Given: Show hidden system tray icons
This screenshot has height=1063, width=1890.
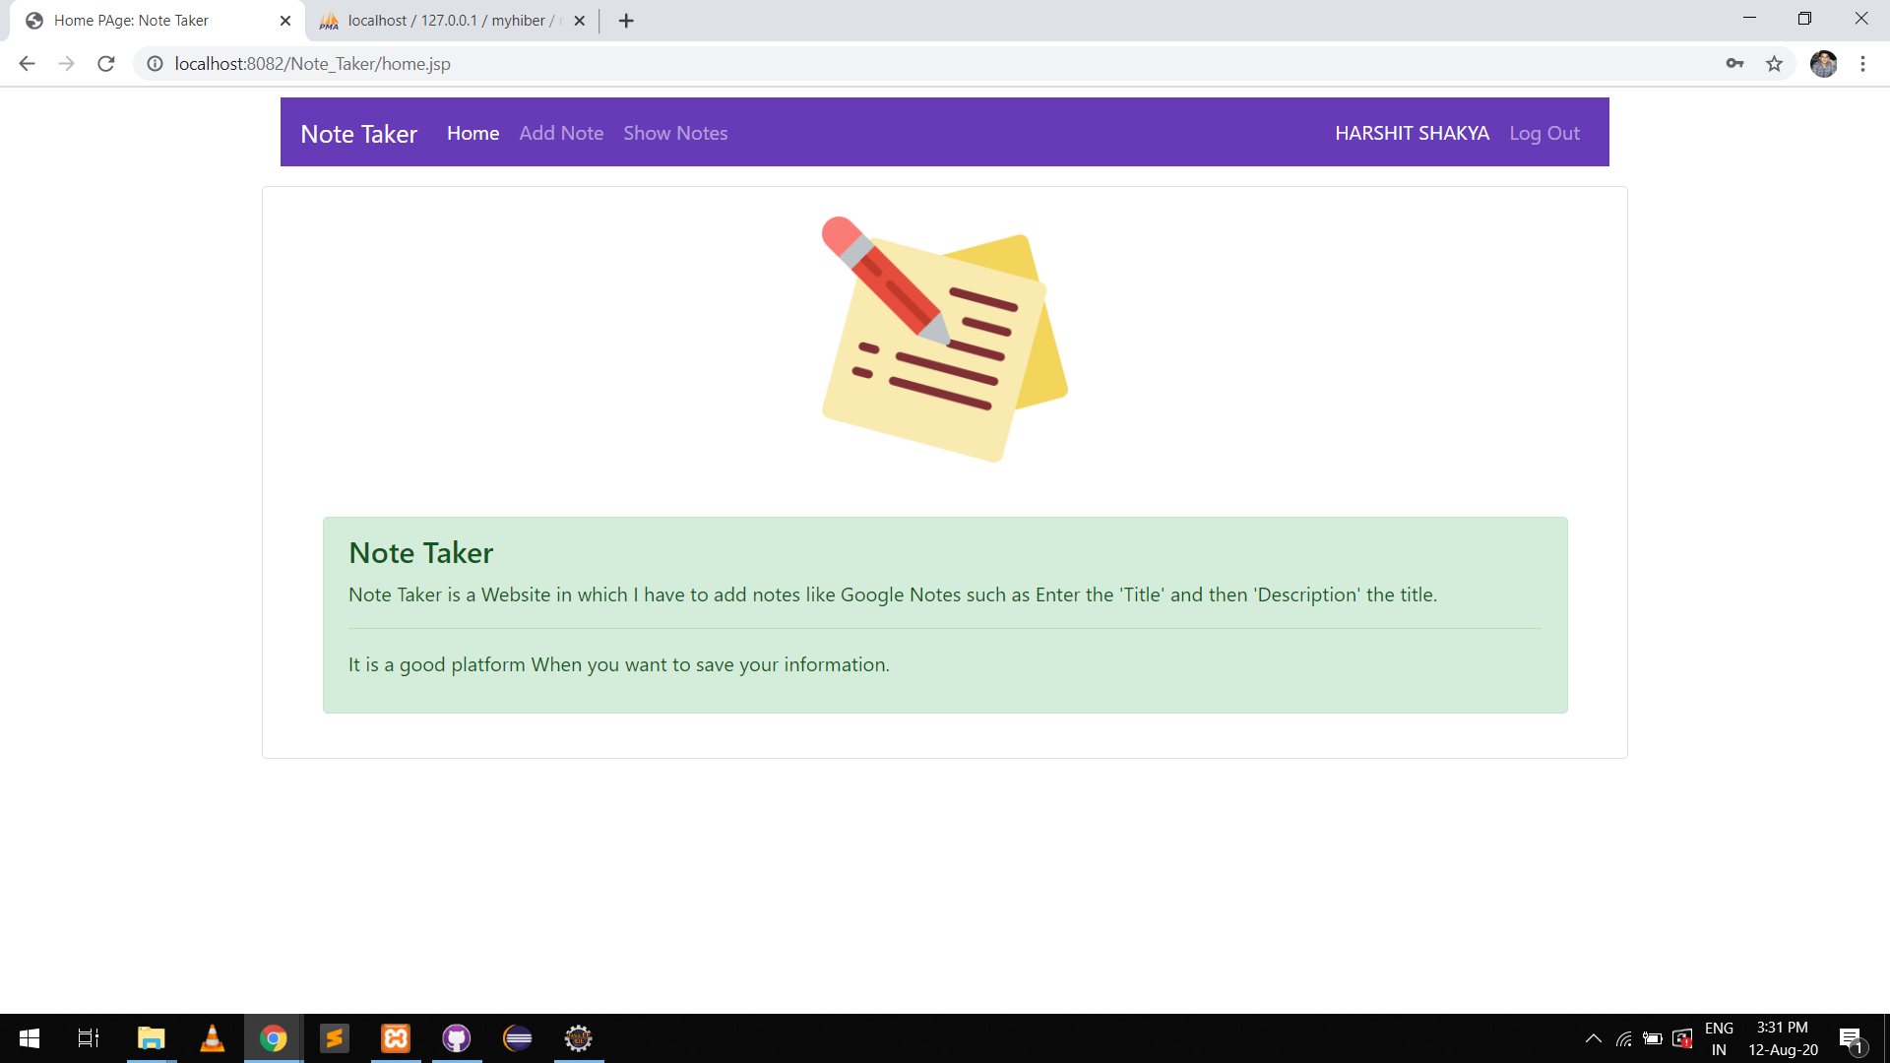Looking at the screenshot, I should 1593,1038.
